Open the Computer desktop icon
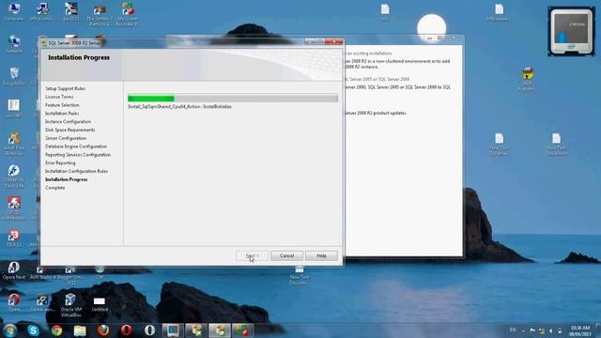Image resolution: width=601 pixels, height=338 pixels. [x=14, y=11]
